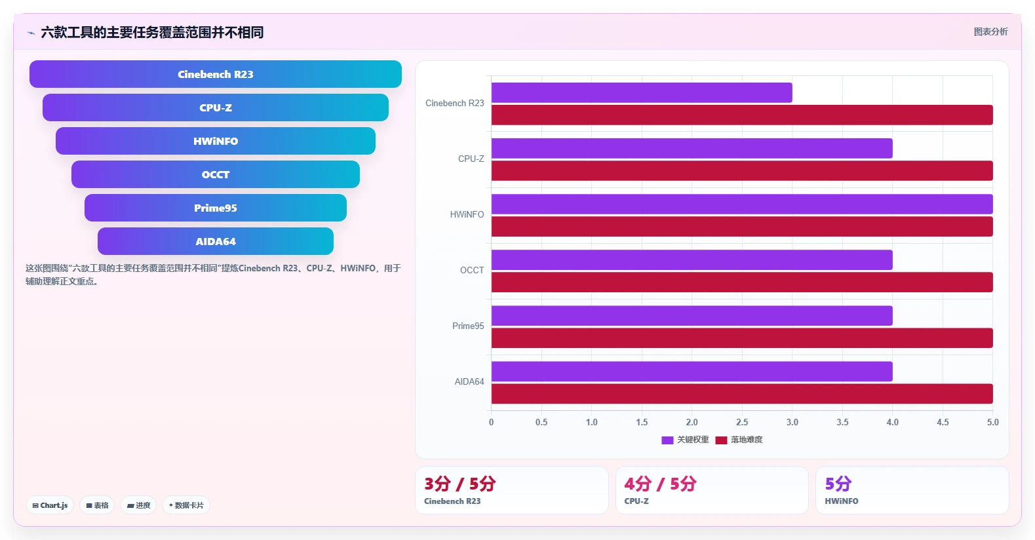Click the x-axis tick labeled 1.5
The width and height of the screenshot is (1035, 540).
coord(642,422)
